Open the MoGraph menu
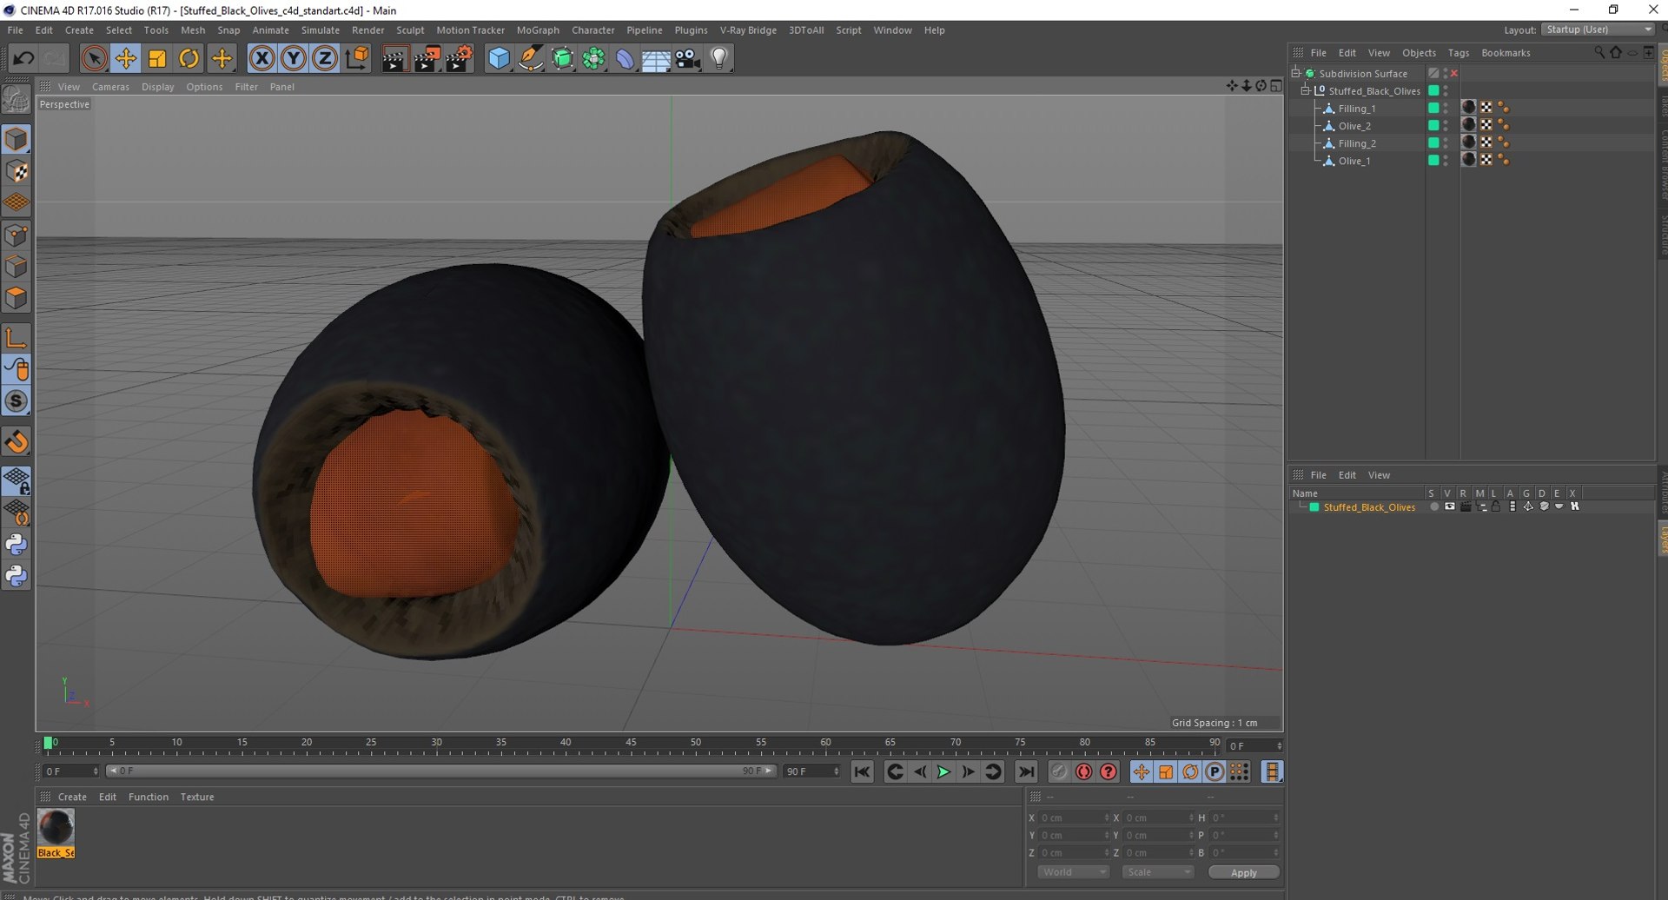 click(x=538, y=30)
